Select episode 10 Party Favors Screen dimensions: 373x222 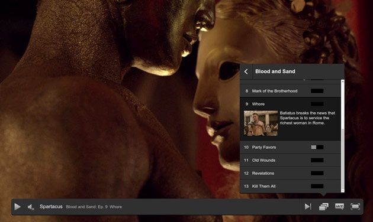pyautogui.click(x=290, y=147)
